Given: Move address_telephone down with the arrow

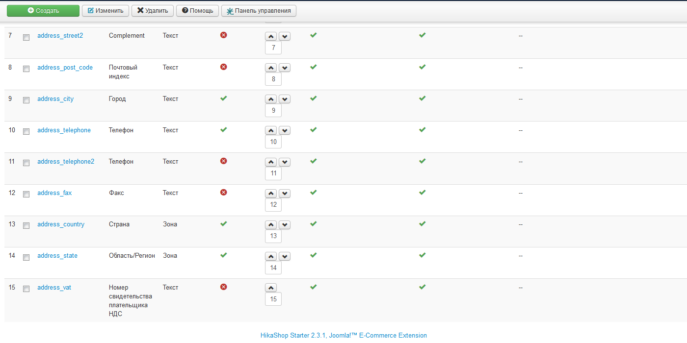Looking at the screenshot, I should [x=285, y=130].
